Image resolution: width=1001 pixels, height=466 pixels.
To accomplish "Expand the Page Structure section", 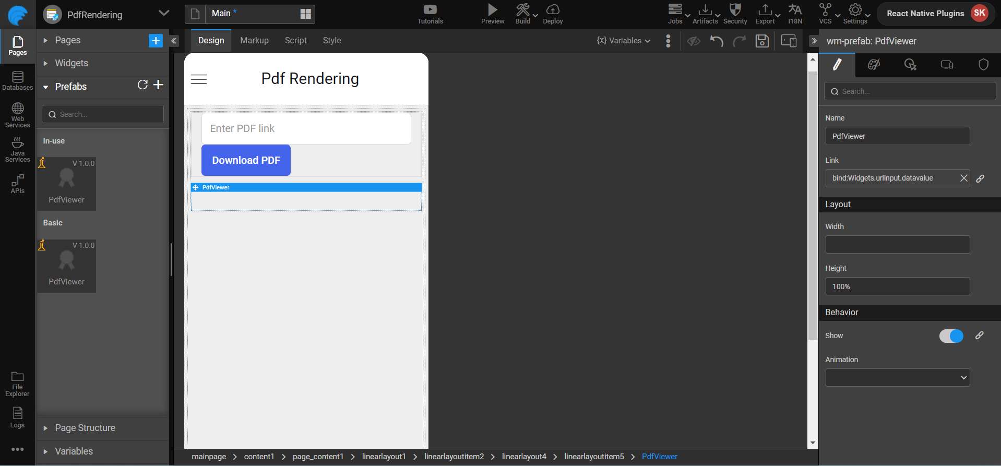I will pos(85,428).
